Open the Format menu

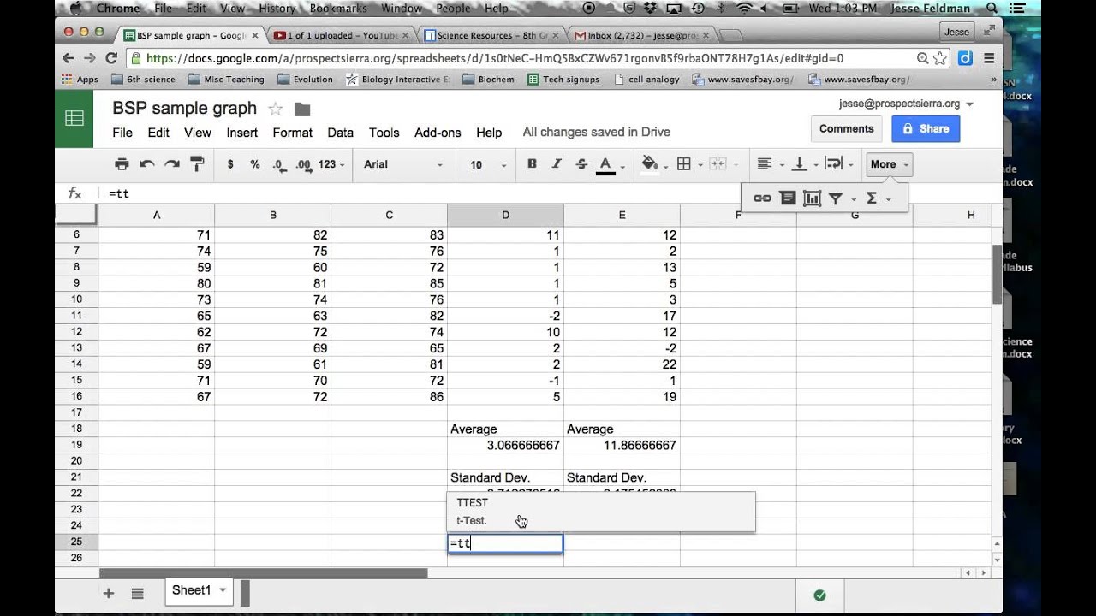pyautogui.click(x=293, y=133)
